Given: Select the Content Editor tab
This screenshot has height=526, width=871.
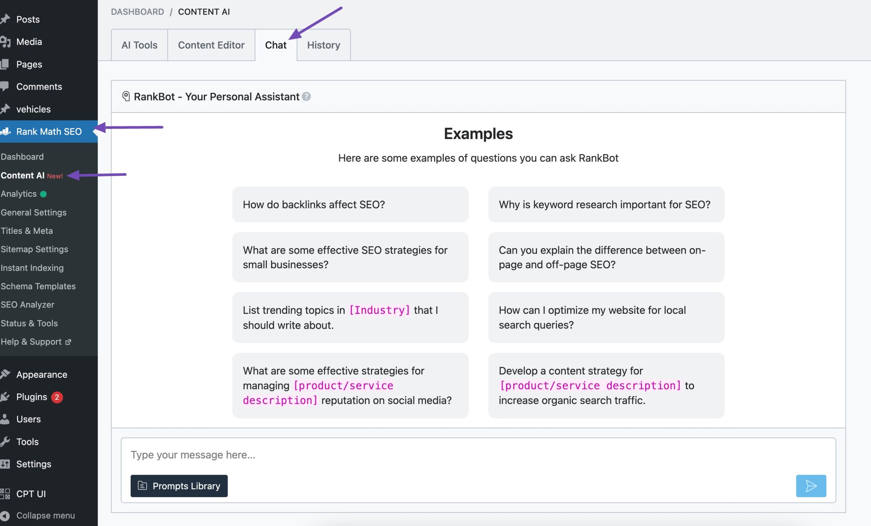Looking at the screenshot, I should click(x=211, y=45).
